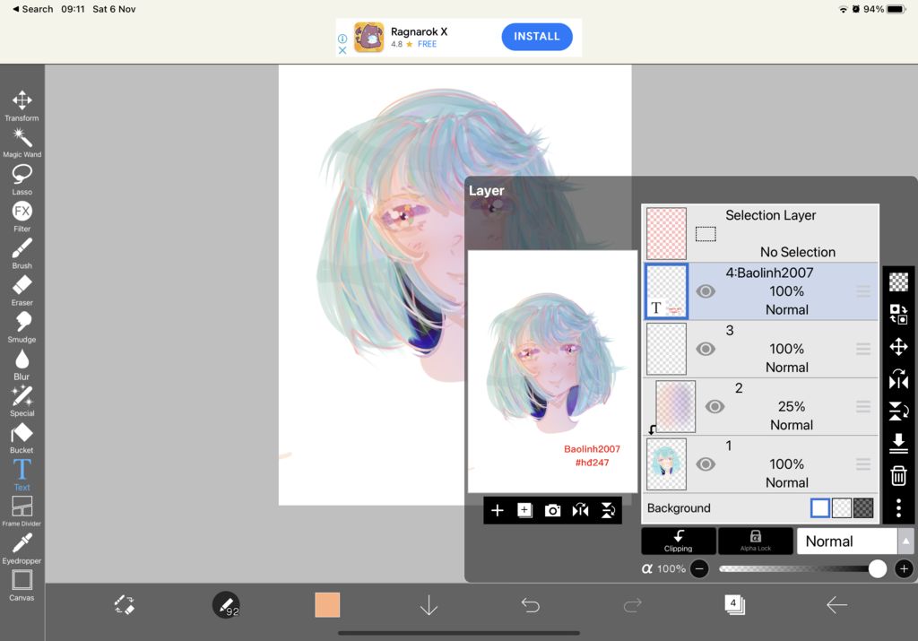Image resolution: width=918 pixels, height=641 pixels.
Task: Select the Brush tool
Action: tap(22, 254)
